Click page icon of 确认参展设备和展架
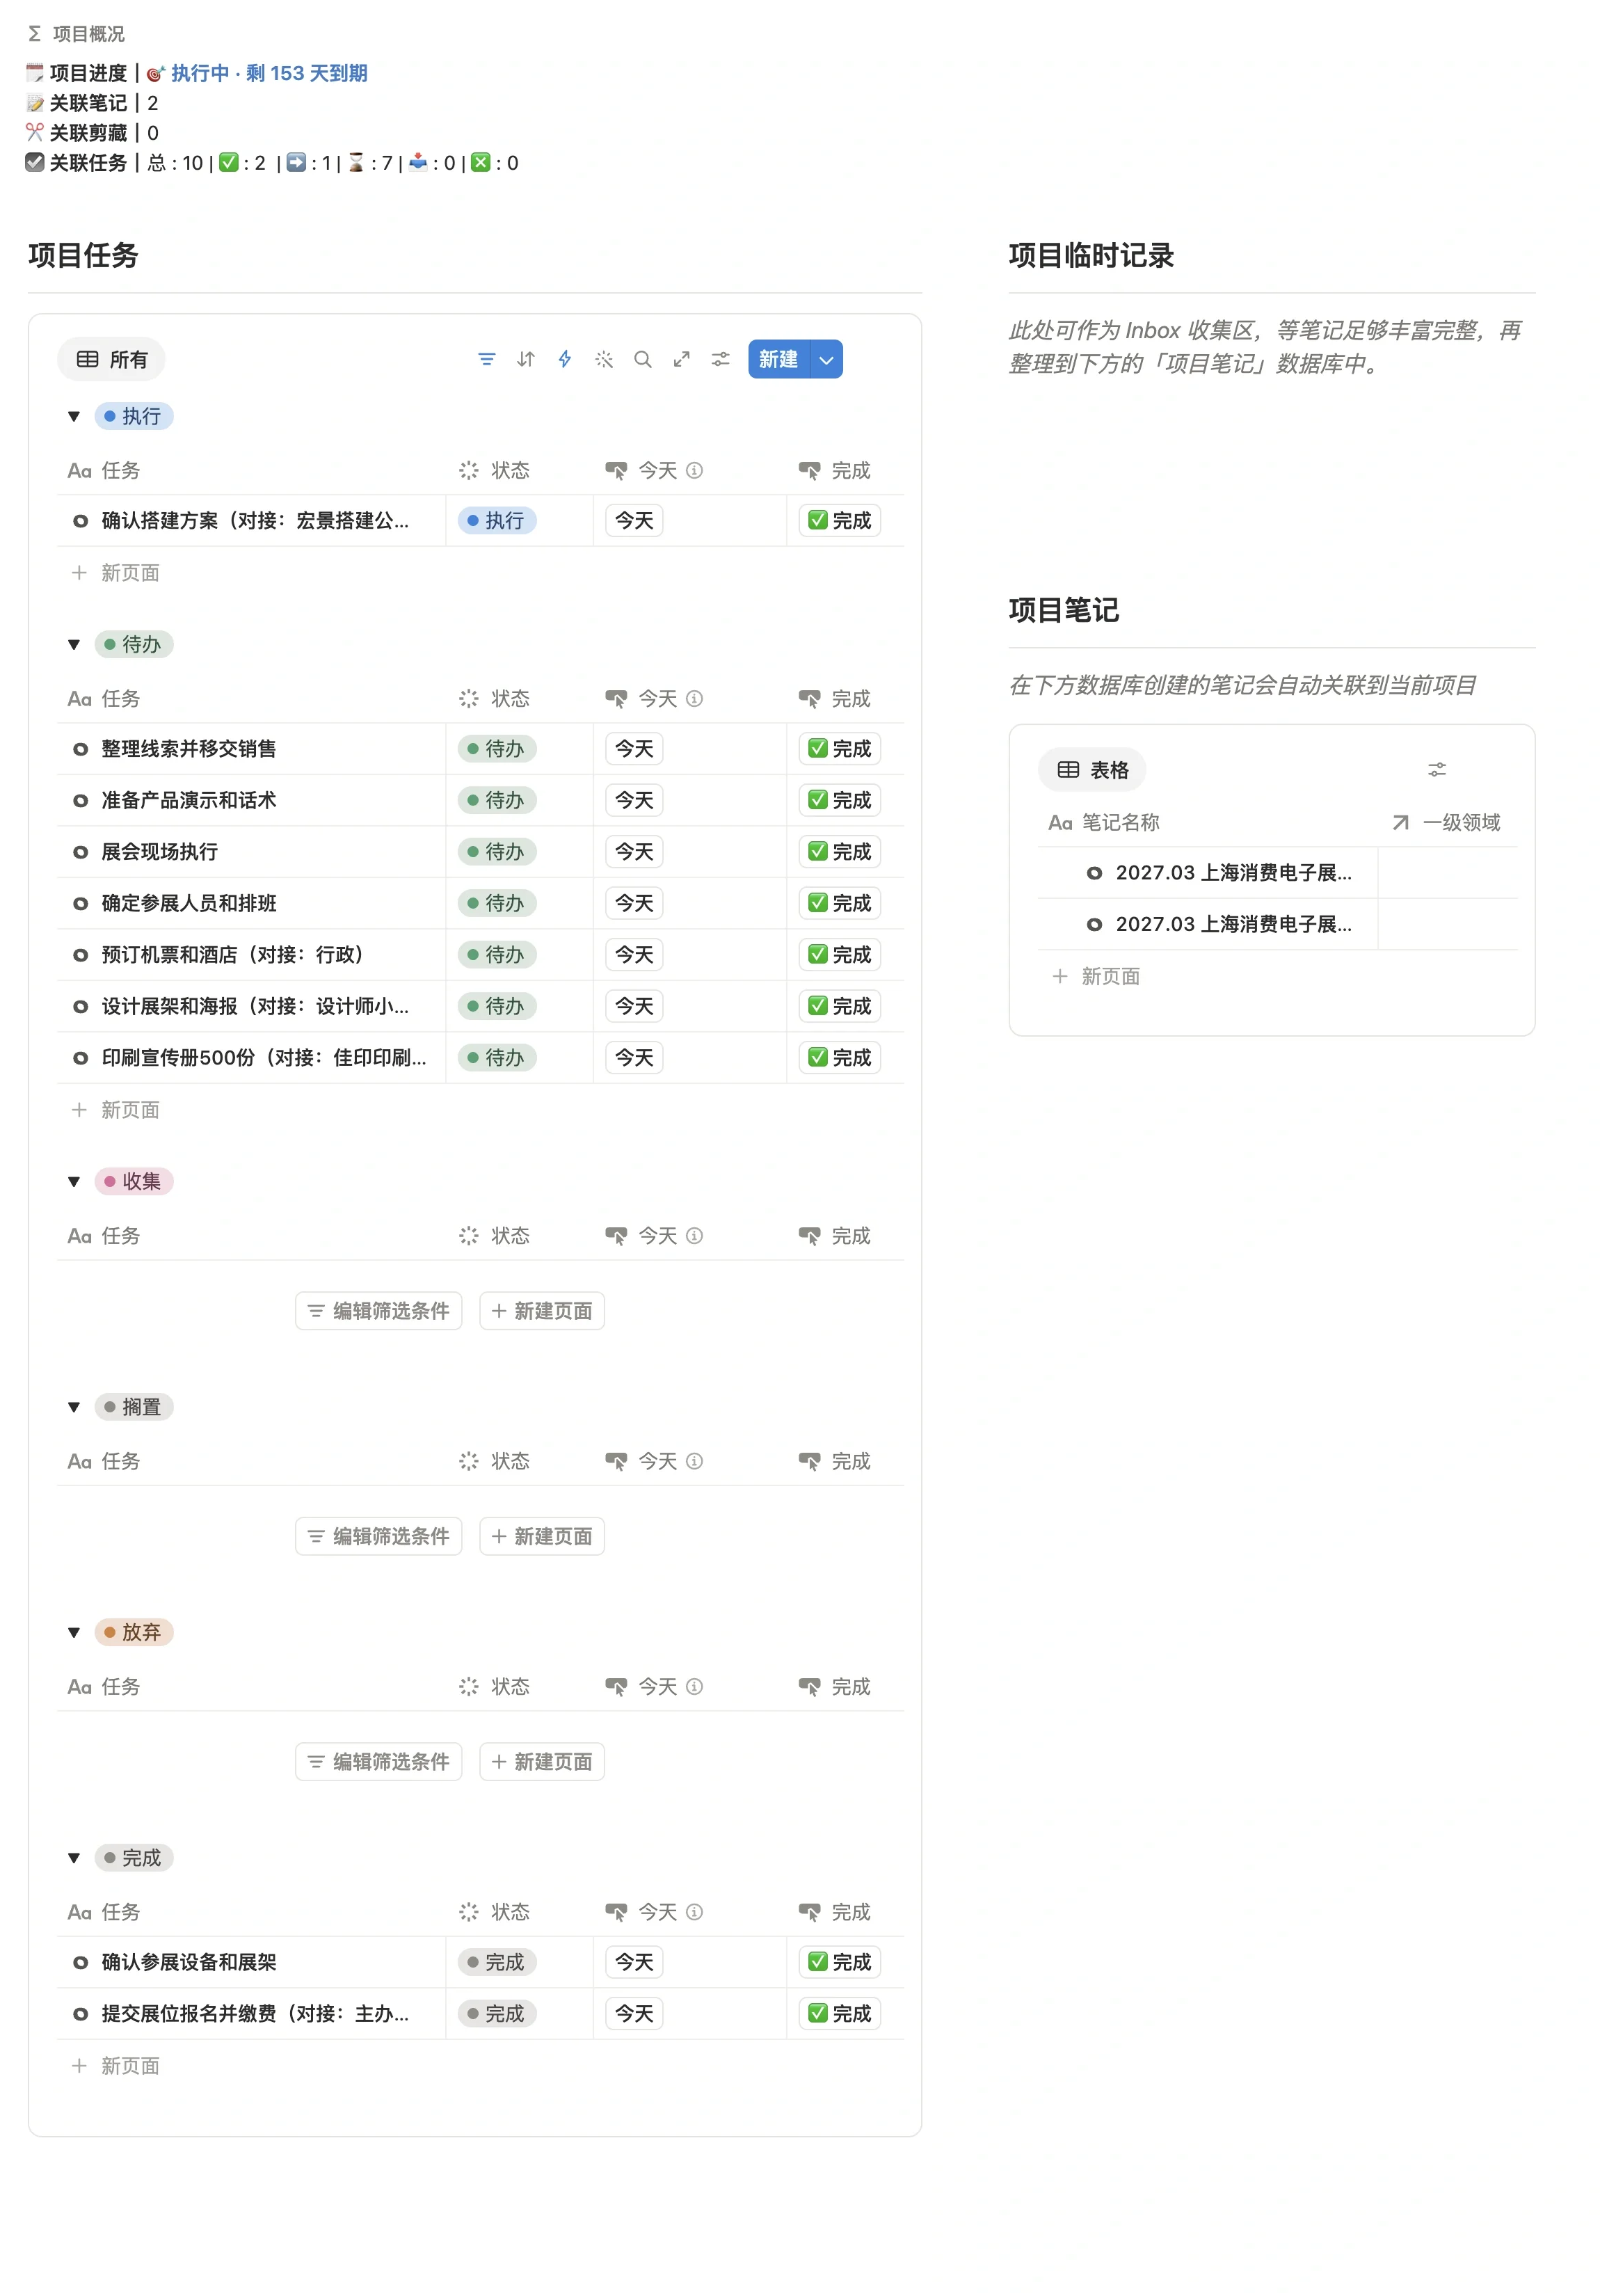Viewport: 1600px width, 2296px height. click(x=80, y=1963)
